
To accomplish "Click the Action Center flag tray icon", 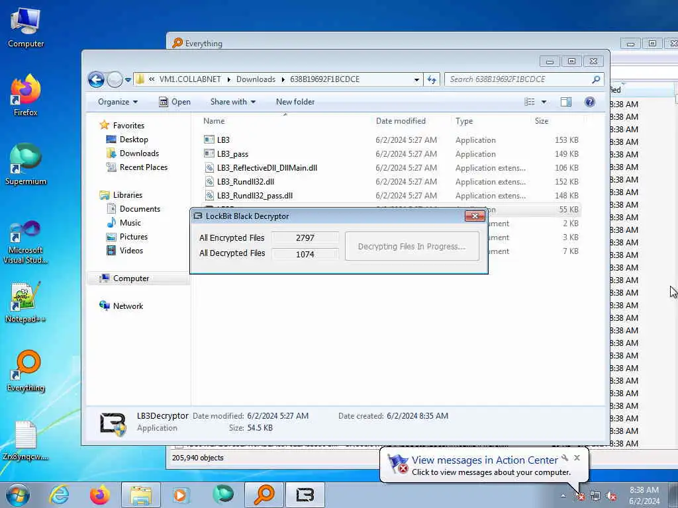I will [579, 496].
